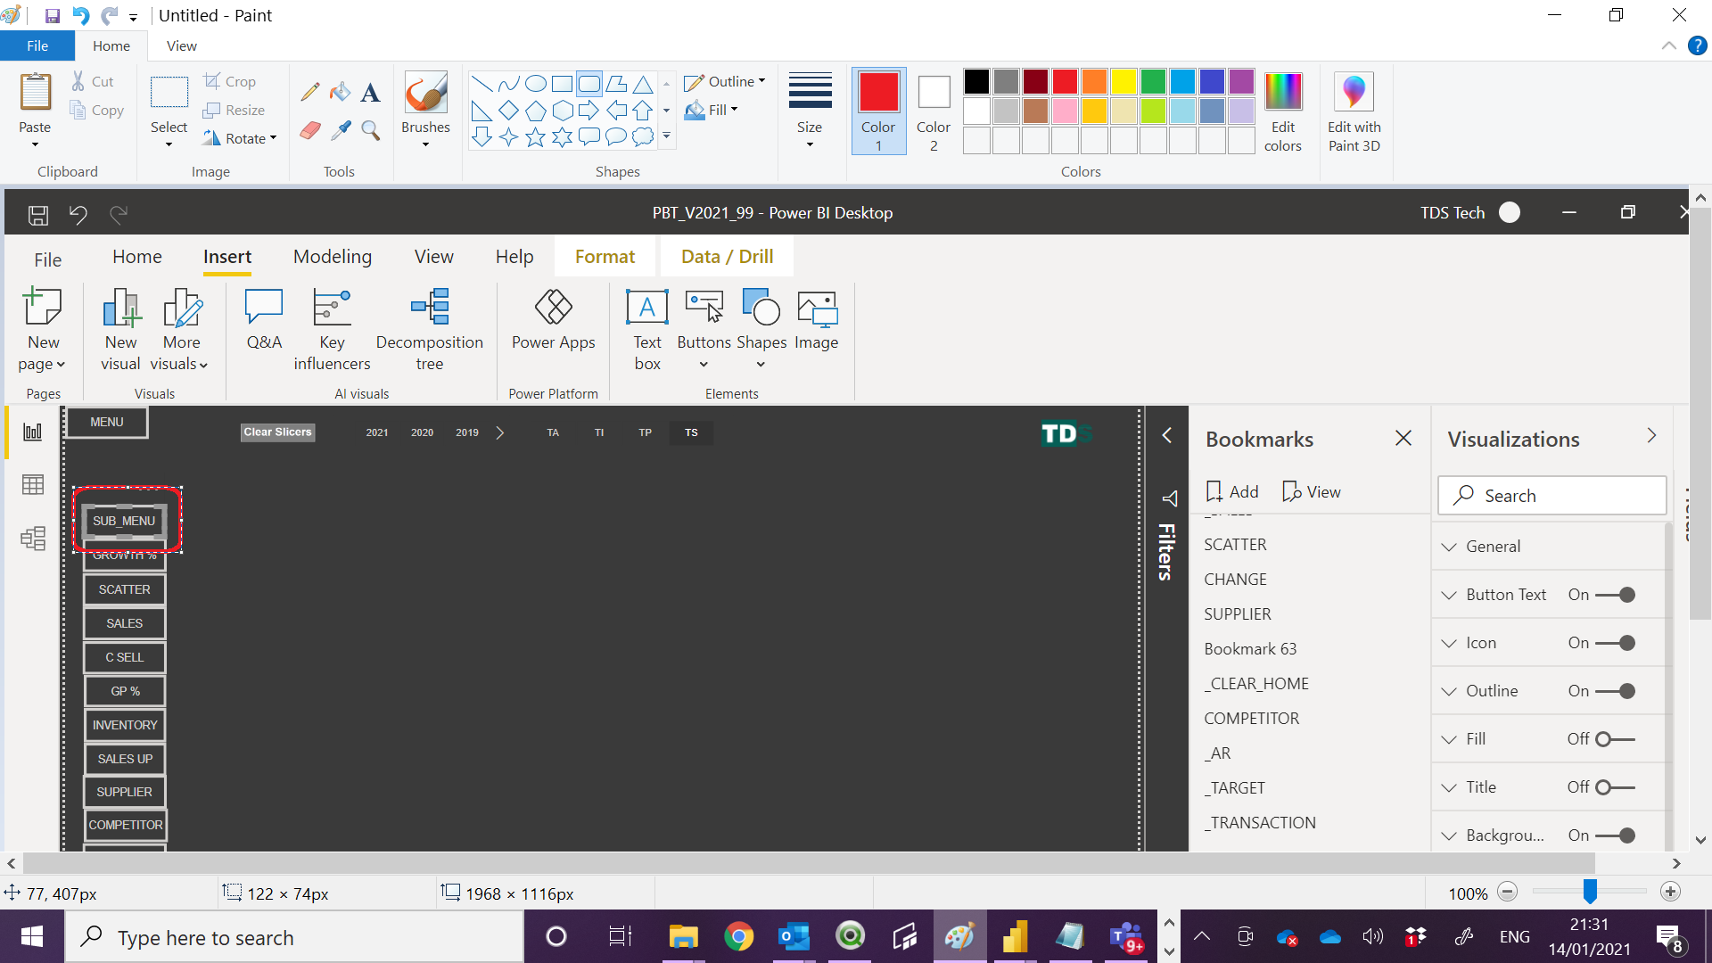Image resolution: width=1712 pixels, height=963 pixels.
Task: Open the Shapes dropdown in Elements
Action: (761, 364)
